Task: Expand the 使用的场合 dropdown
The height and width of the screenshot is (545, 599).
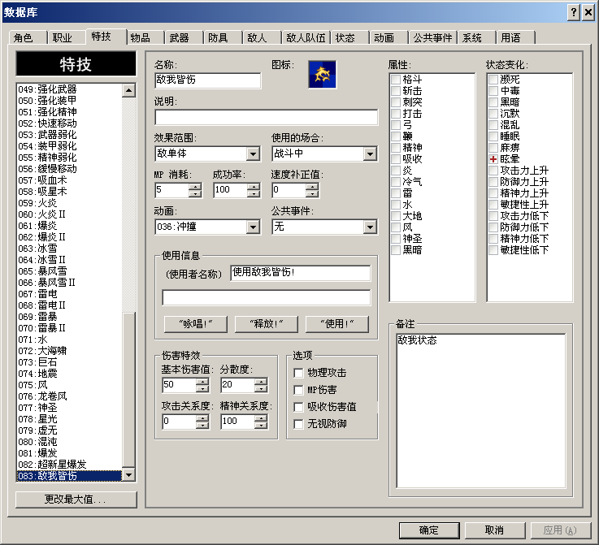Action: [x=370, y=154]
